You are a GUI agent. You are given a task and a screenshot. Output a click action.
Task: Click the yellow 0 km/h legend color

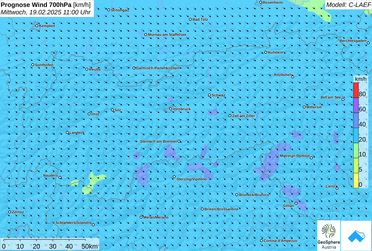(x=356, y=181)
